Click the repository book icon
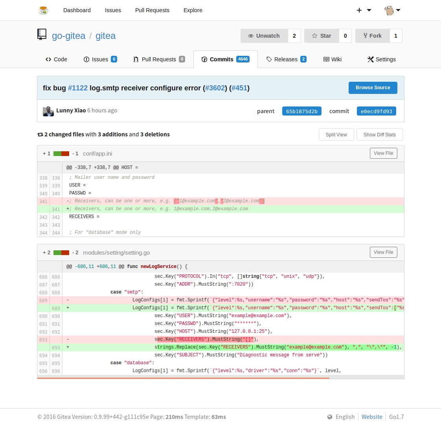The image size is (441, 424). 42,35
